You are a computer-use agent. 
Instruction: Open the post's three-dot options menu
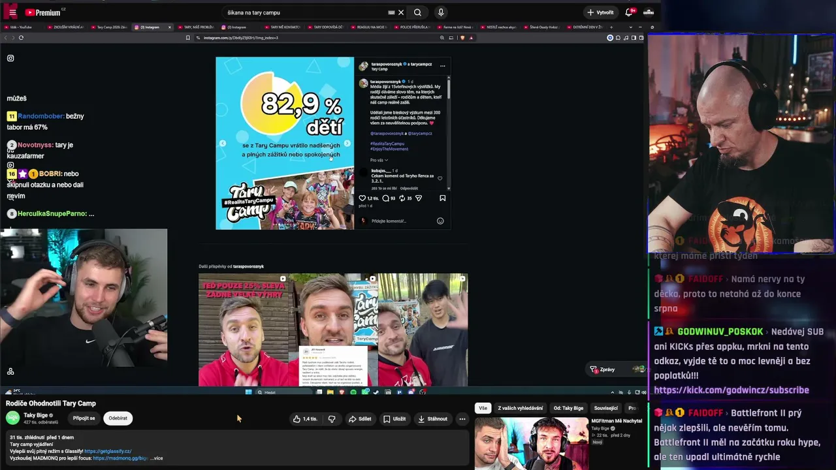442,65
